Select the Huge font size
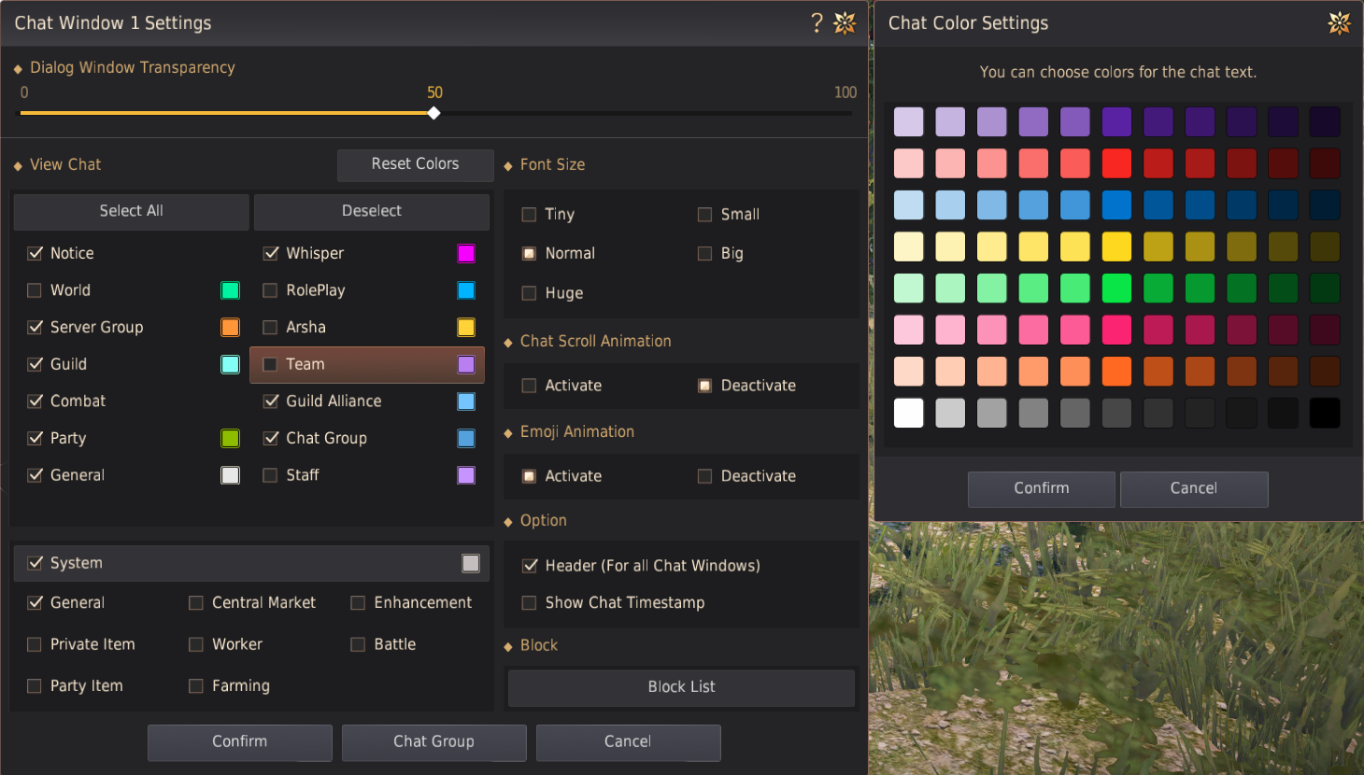 tap(529, 293)
